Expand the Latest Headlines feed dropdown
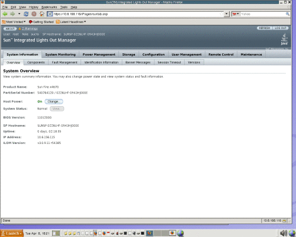296x237 pixels. 71,22
